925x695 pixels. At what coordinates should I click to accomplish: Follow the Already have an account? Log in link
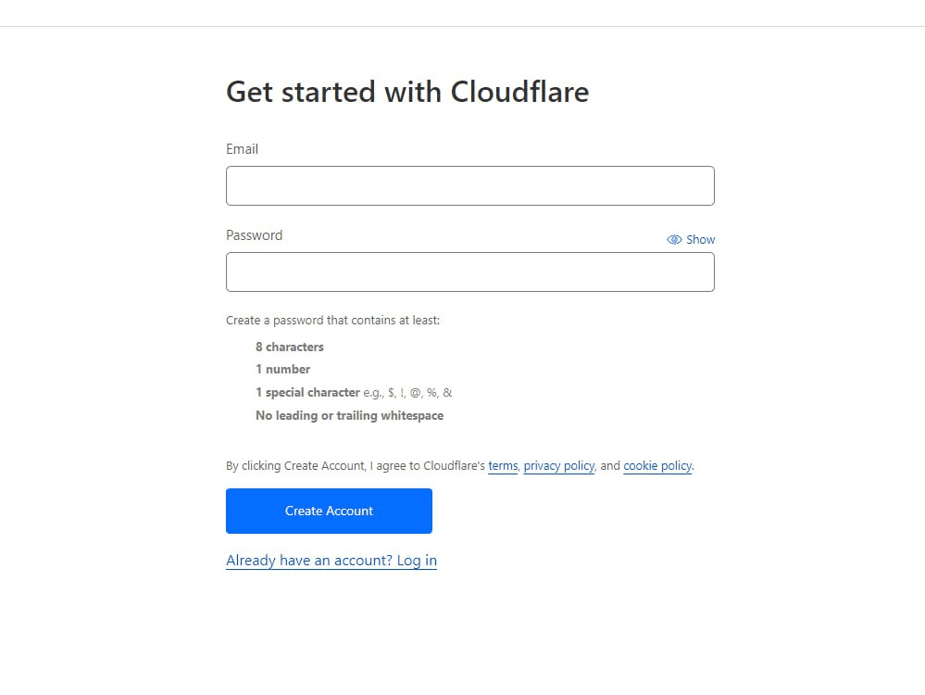[331, 561]
